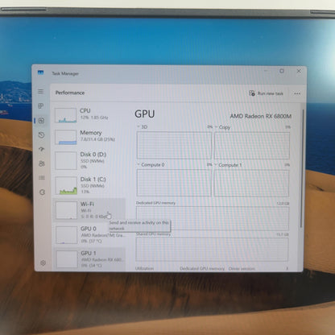
Task: Open the three-dot more options menu
Action: click(297, 93)
